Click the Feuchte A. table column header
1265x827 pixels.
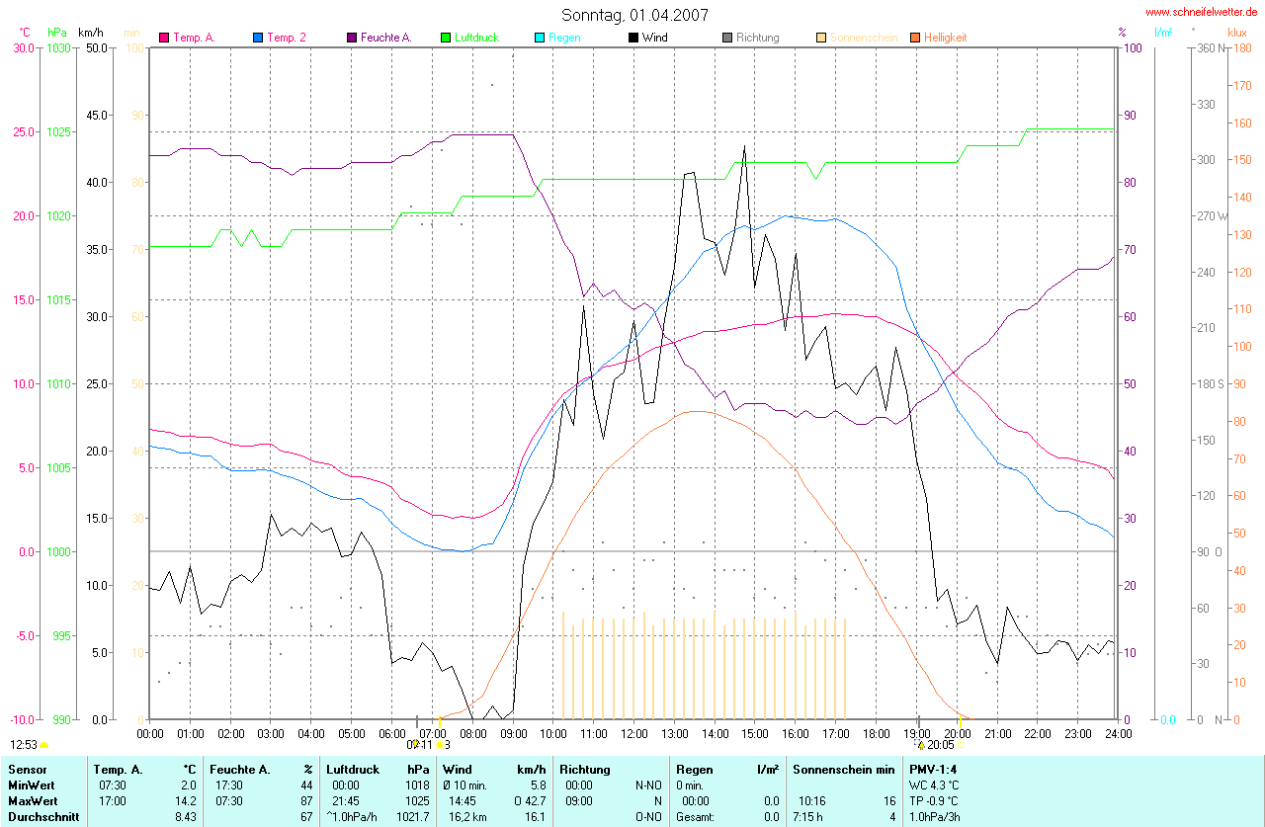click(x=240, y=769)
